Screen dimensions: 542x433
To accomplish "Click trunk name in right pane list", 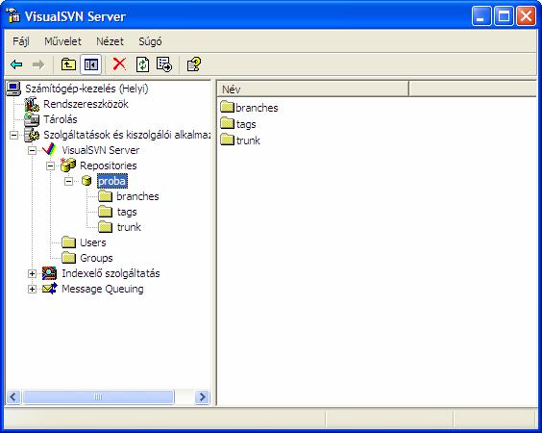I will 248,140.
